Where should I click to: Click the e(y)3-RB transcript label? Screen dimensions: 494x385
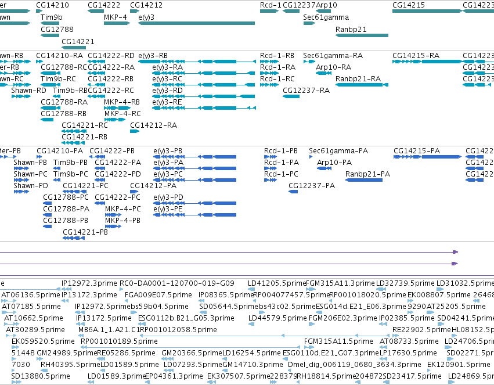click(x=153, y=56)
